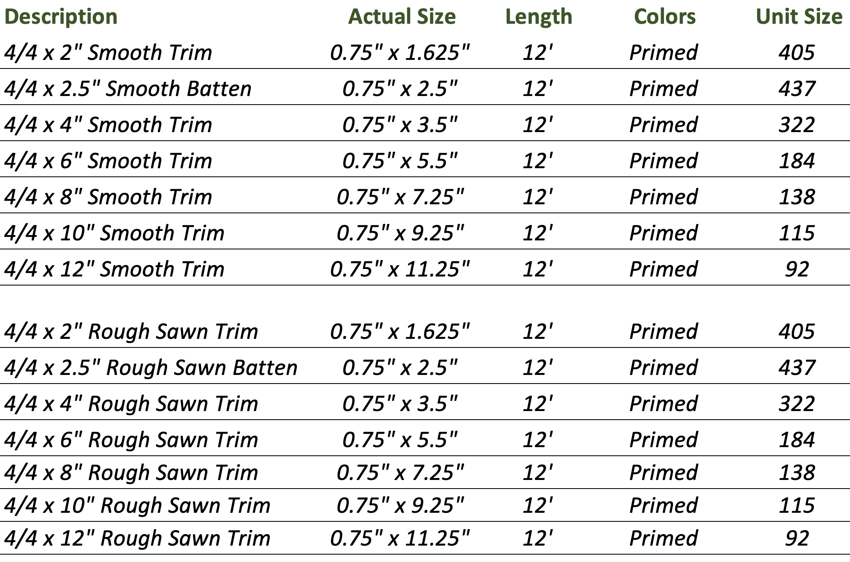Select 12' length in 4/4 x 4" Rough Sawn Trim row

click(x=538, y=404)
